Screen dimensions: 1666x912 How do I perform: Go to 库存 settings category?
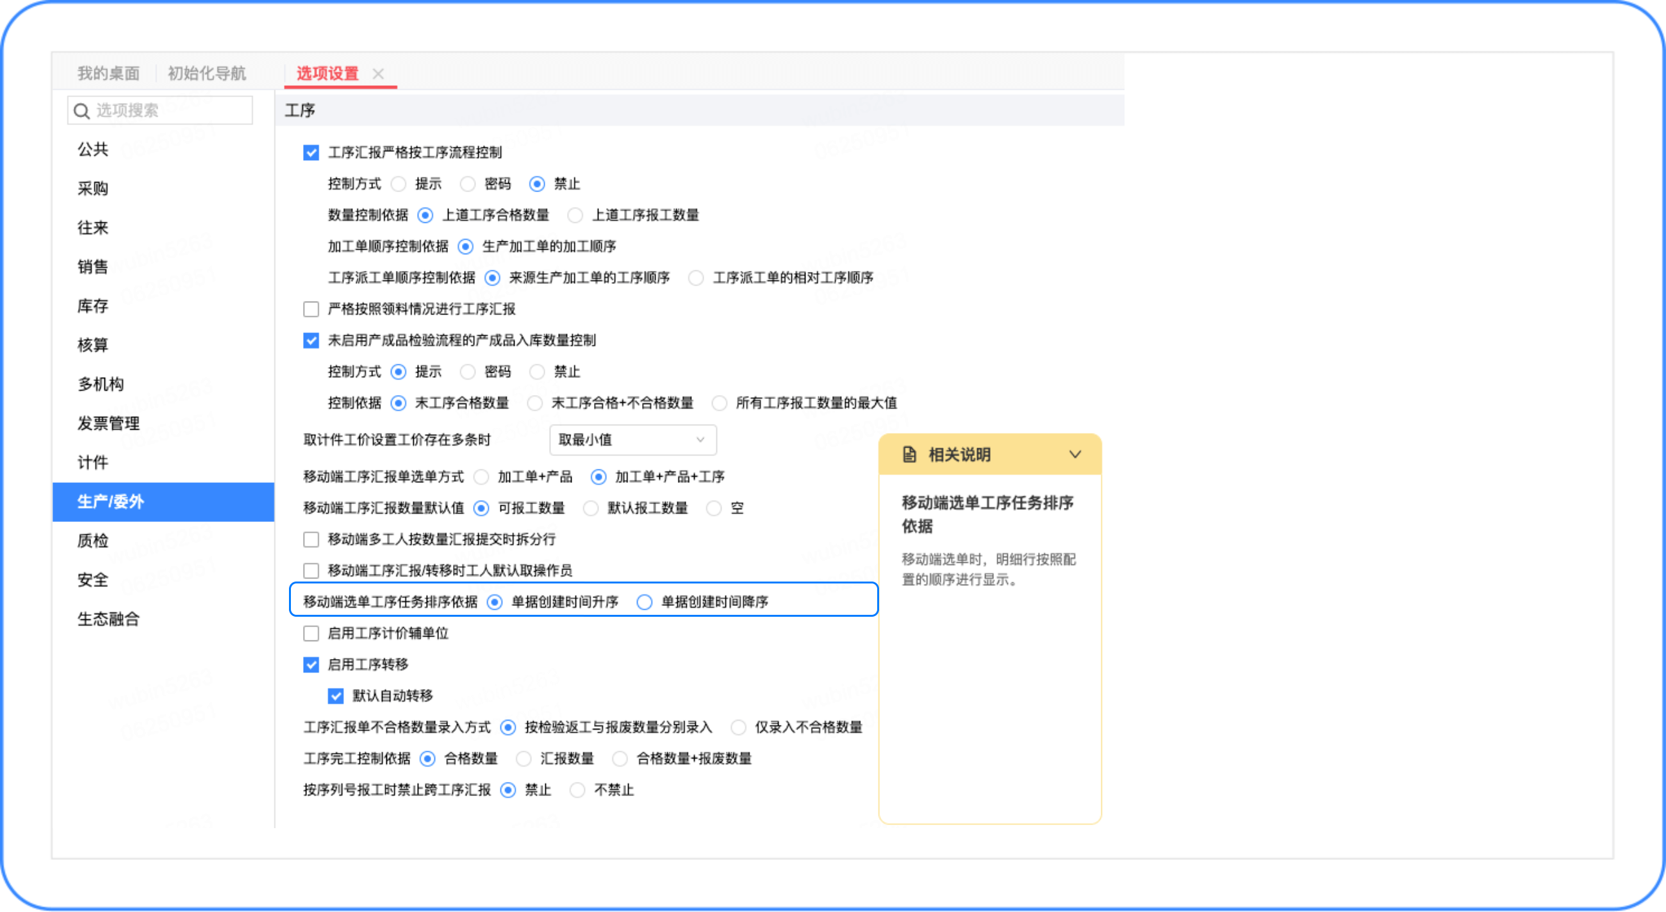(x=93, y=305)
